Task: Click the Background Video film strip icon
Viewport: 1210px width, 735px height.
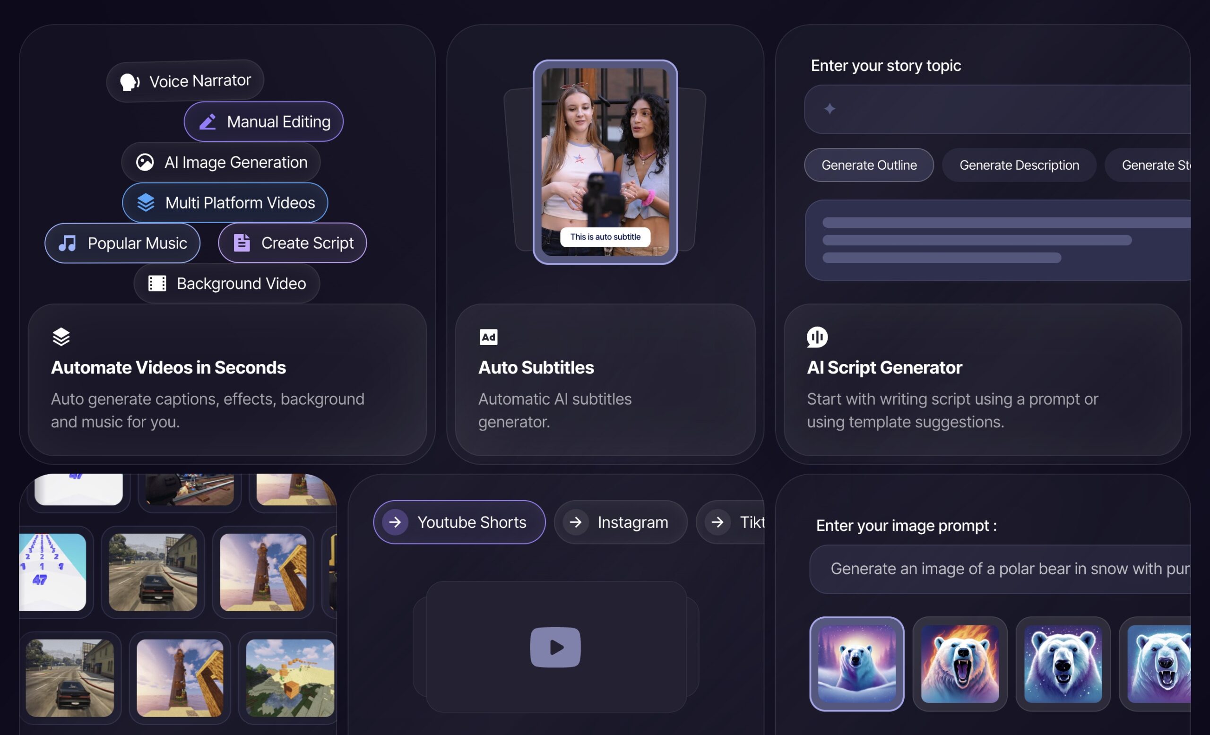Action: coord(158,284)
